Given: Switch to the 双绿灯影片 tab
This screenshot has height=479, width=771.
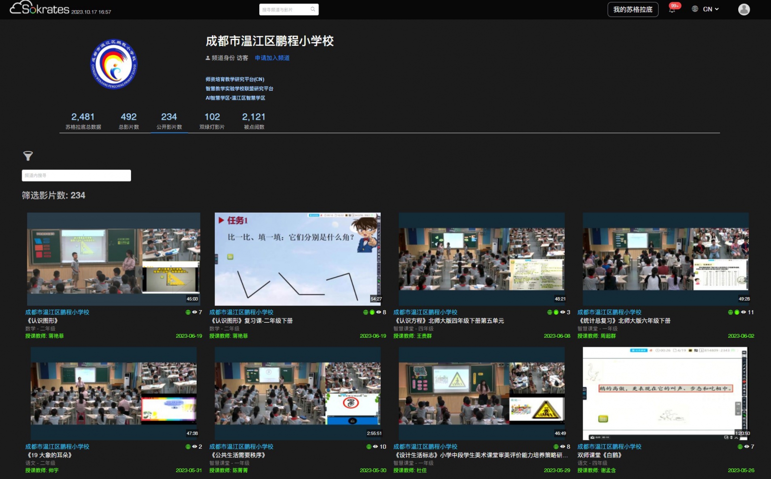Looking at the screenshot, I should 212,121.
